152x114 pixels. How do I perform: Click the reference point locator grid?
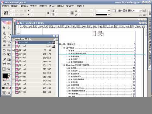coord(6,13)
